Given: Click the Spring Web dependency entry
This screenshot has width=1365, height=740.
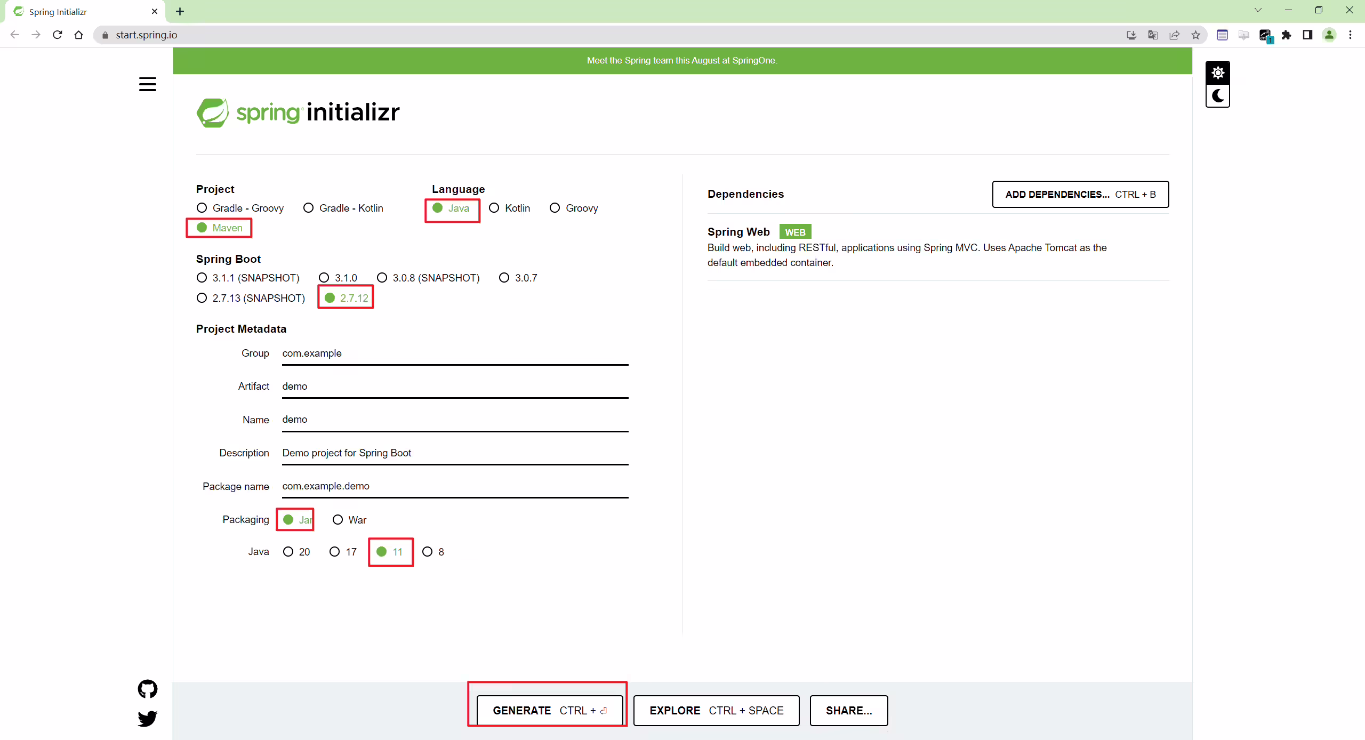Looking at the screenshot, I should pos(938,247).
